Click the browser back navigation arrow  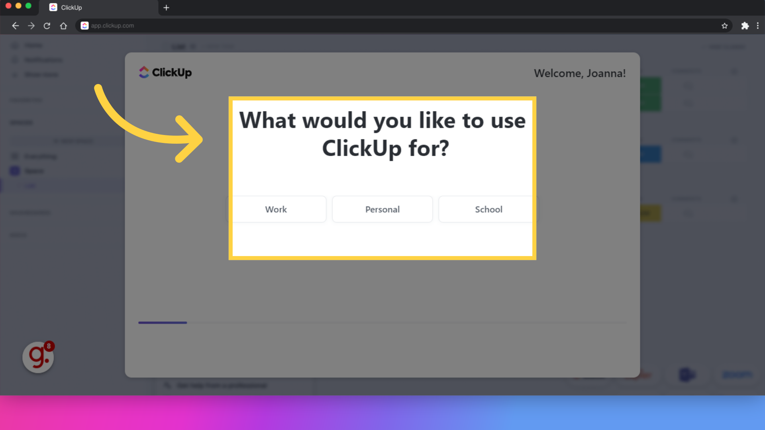15,25
